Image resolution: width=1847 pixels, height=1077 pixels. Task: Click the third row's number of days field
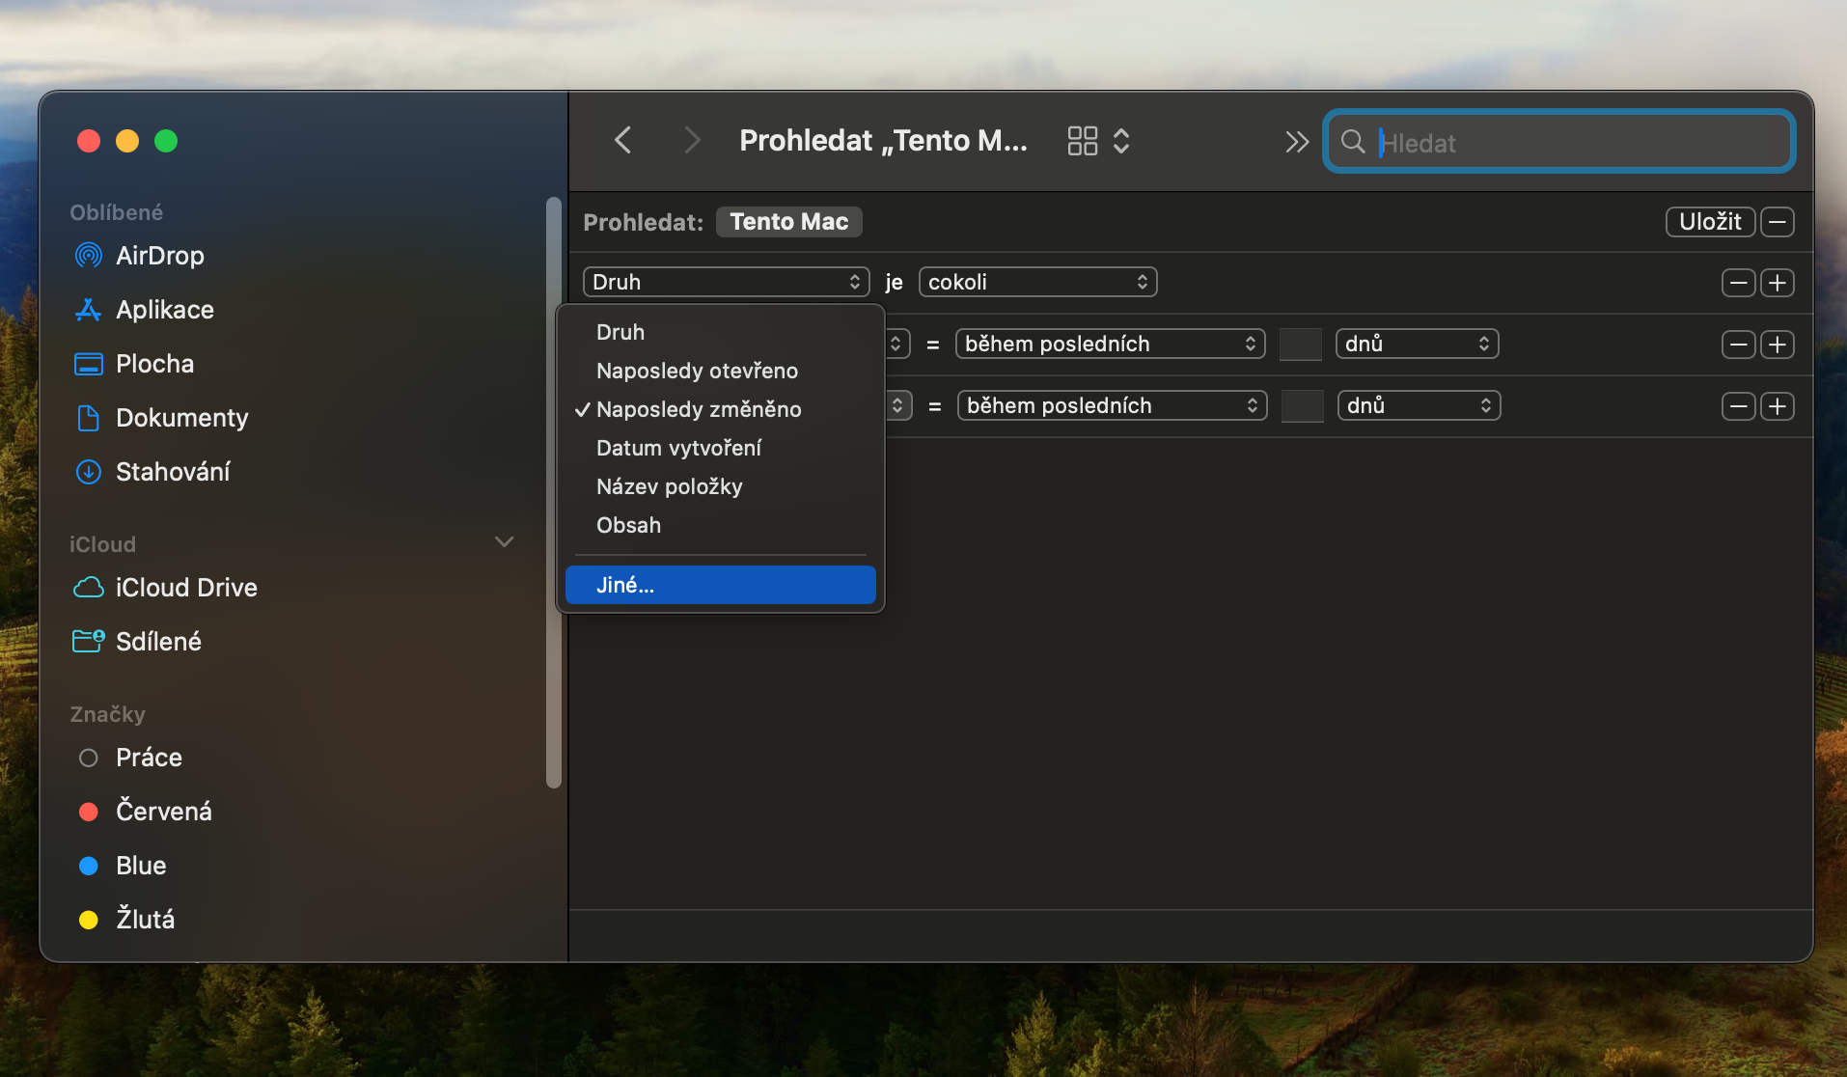pos(1303,406)
